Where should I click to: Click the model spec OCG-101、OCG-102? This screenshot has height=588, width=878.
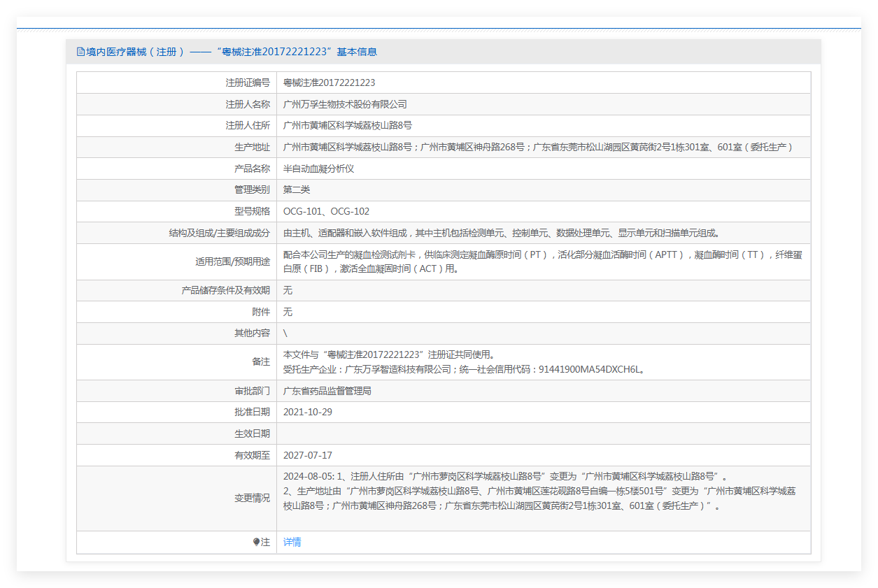326,212
